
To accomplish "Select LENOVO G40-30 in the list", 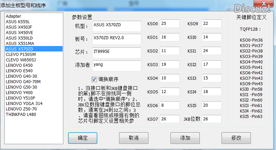I will point(34,76).
